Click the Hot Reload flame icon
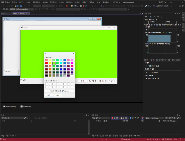 coord(67,6)
